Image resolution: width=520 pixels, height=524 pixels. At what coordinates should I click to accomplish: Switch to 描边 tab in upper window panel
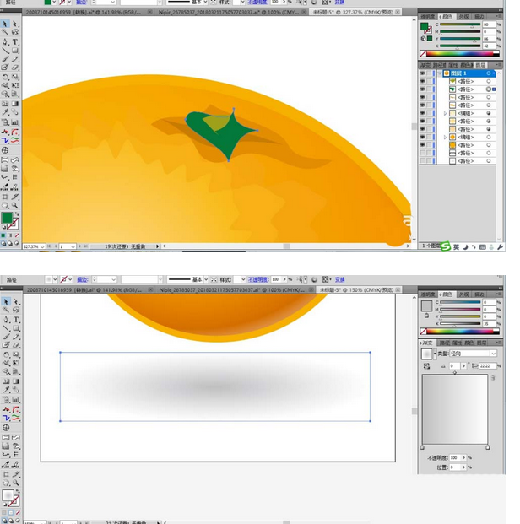pos(479,16)
